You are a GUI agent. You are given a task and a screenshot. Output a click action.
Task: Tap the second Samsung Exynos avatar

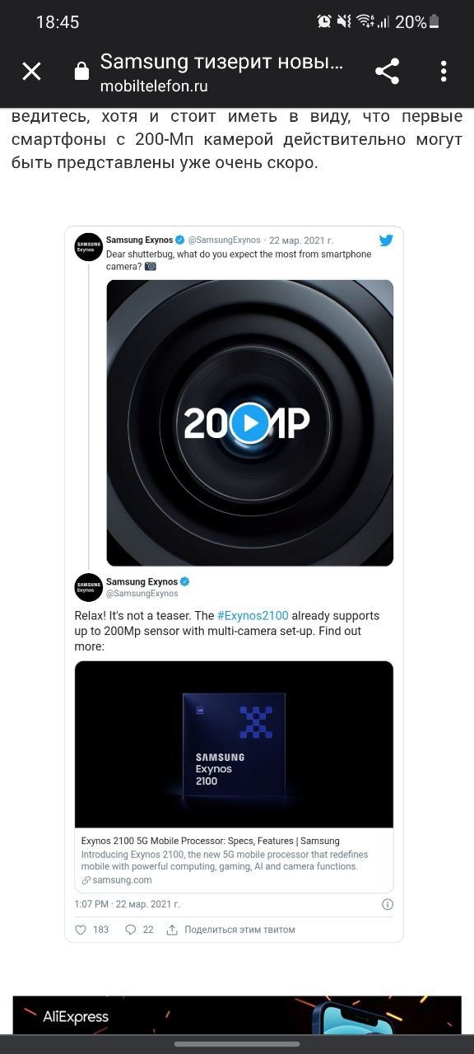(88, 587)
